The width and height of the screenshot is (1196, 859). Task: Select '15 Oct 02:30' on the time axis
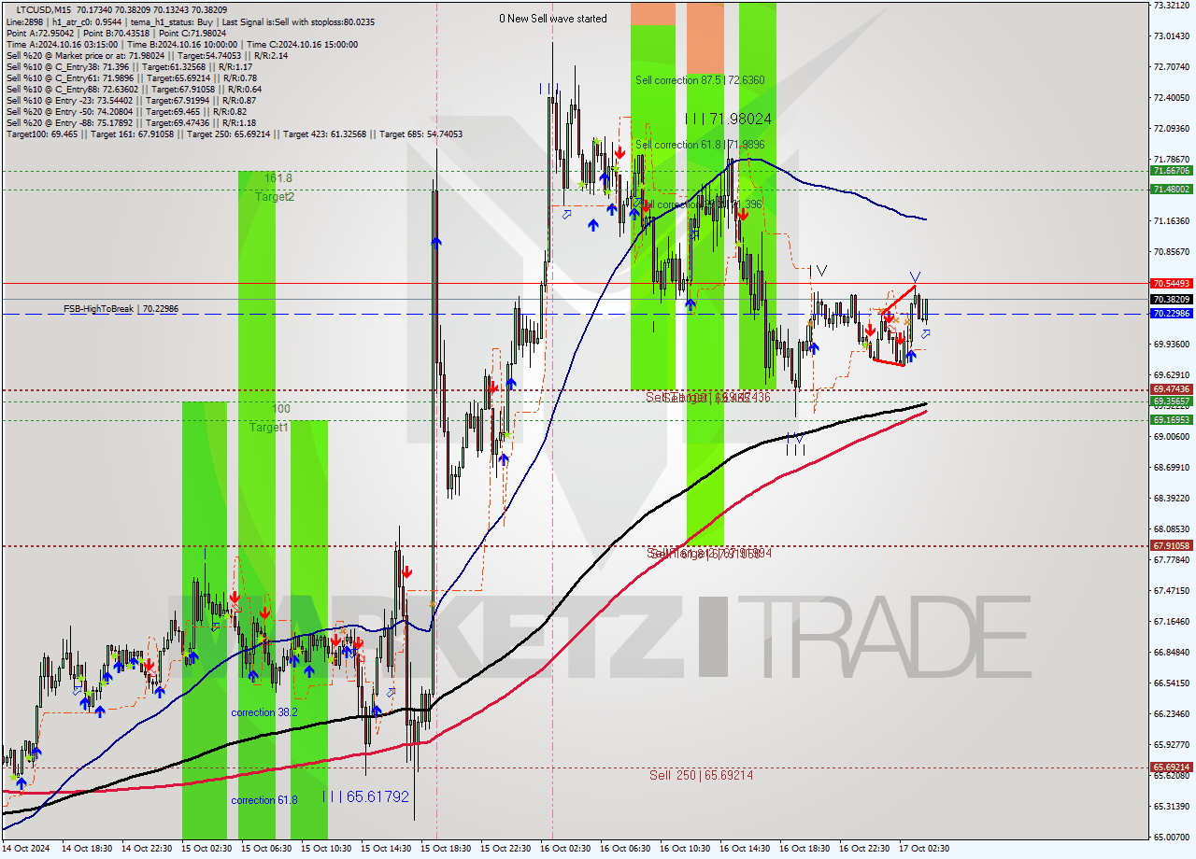pyautogui.click(x=206, y=849)
